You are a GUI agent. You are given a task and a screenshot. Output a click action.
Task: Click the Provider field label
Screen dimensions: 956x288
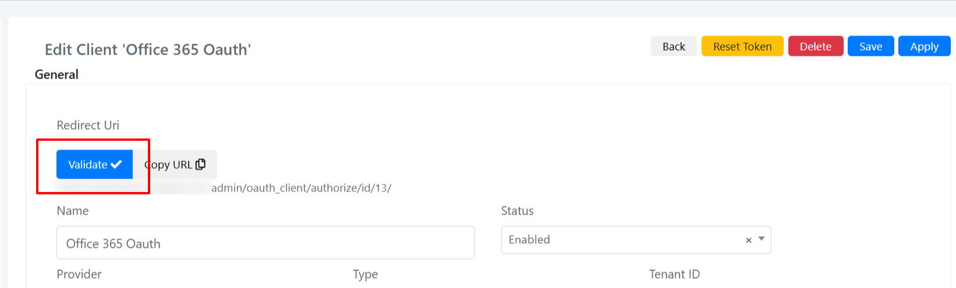(79, 274)
